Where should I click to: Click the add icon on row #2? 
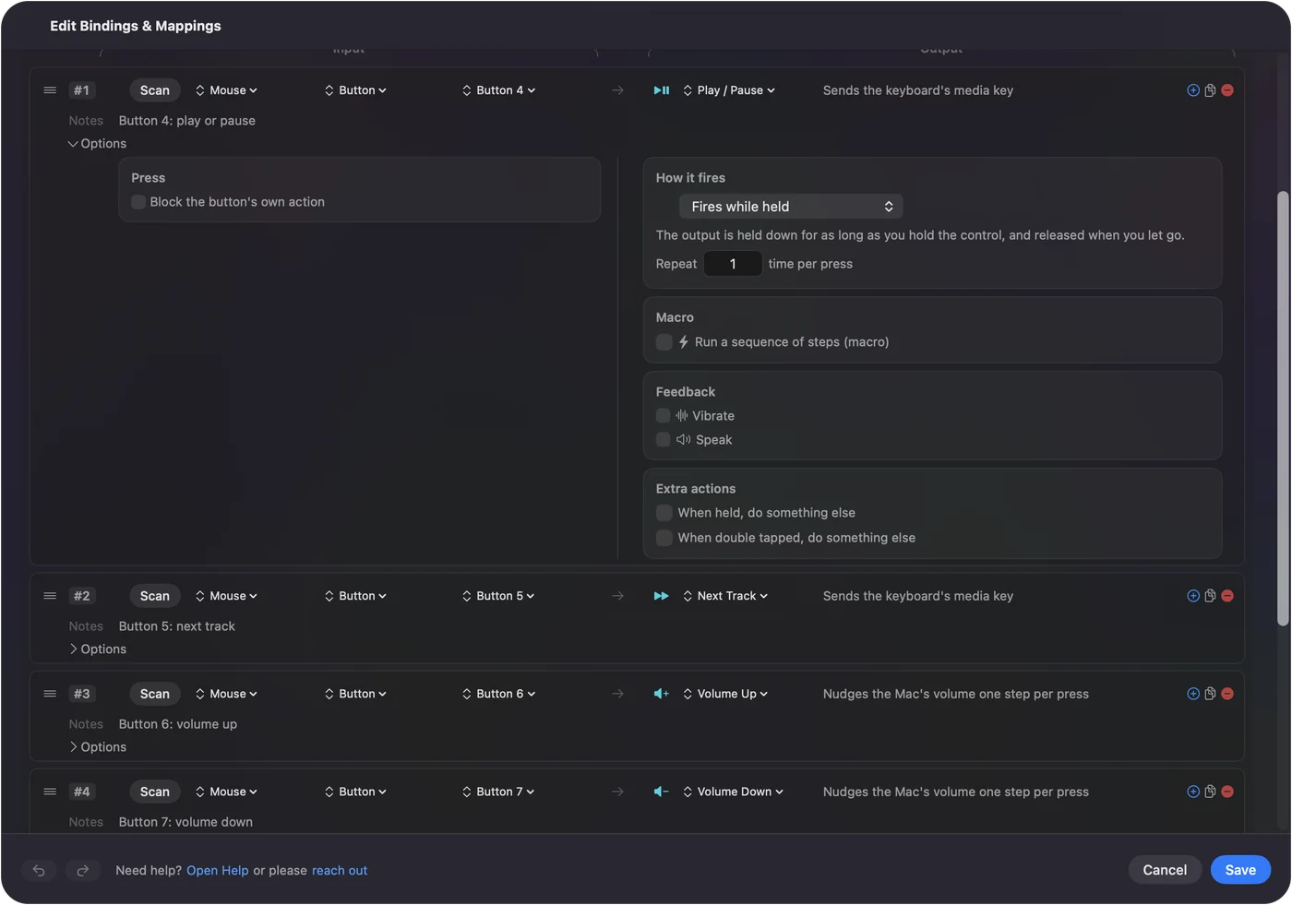(1193, 596)
